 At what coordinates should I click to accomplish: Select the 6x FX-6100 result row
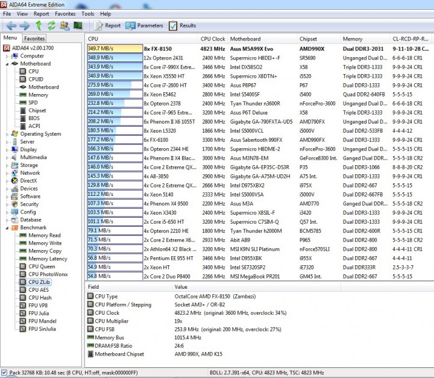pyautogui.click(x=260, y=140)
